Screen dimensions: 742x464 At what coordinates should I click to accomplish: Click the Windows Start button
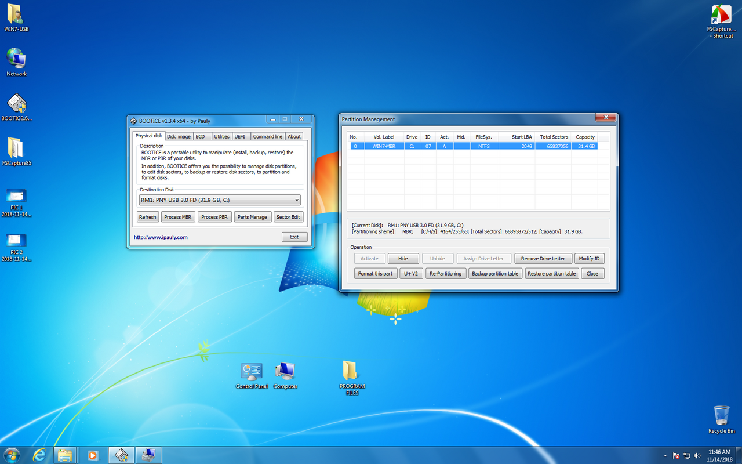coord(12,455)
